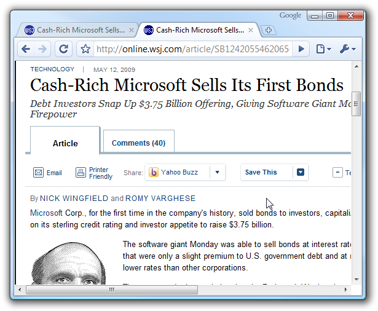Click the address bar URL field
This screenshot has width=378, height=311.
[x=193, y=49]
